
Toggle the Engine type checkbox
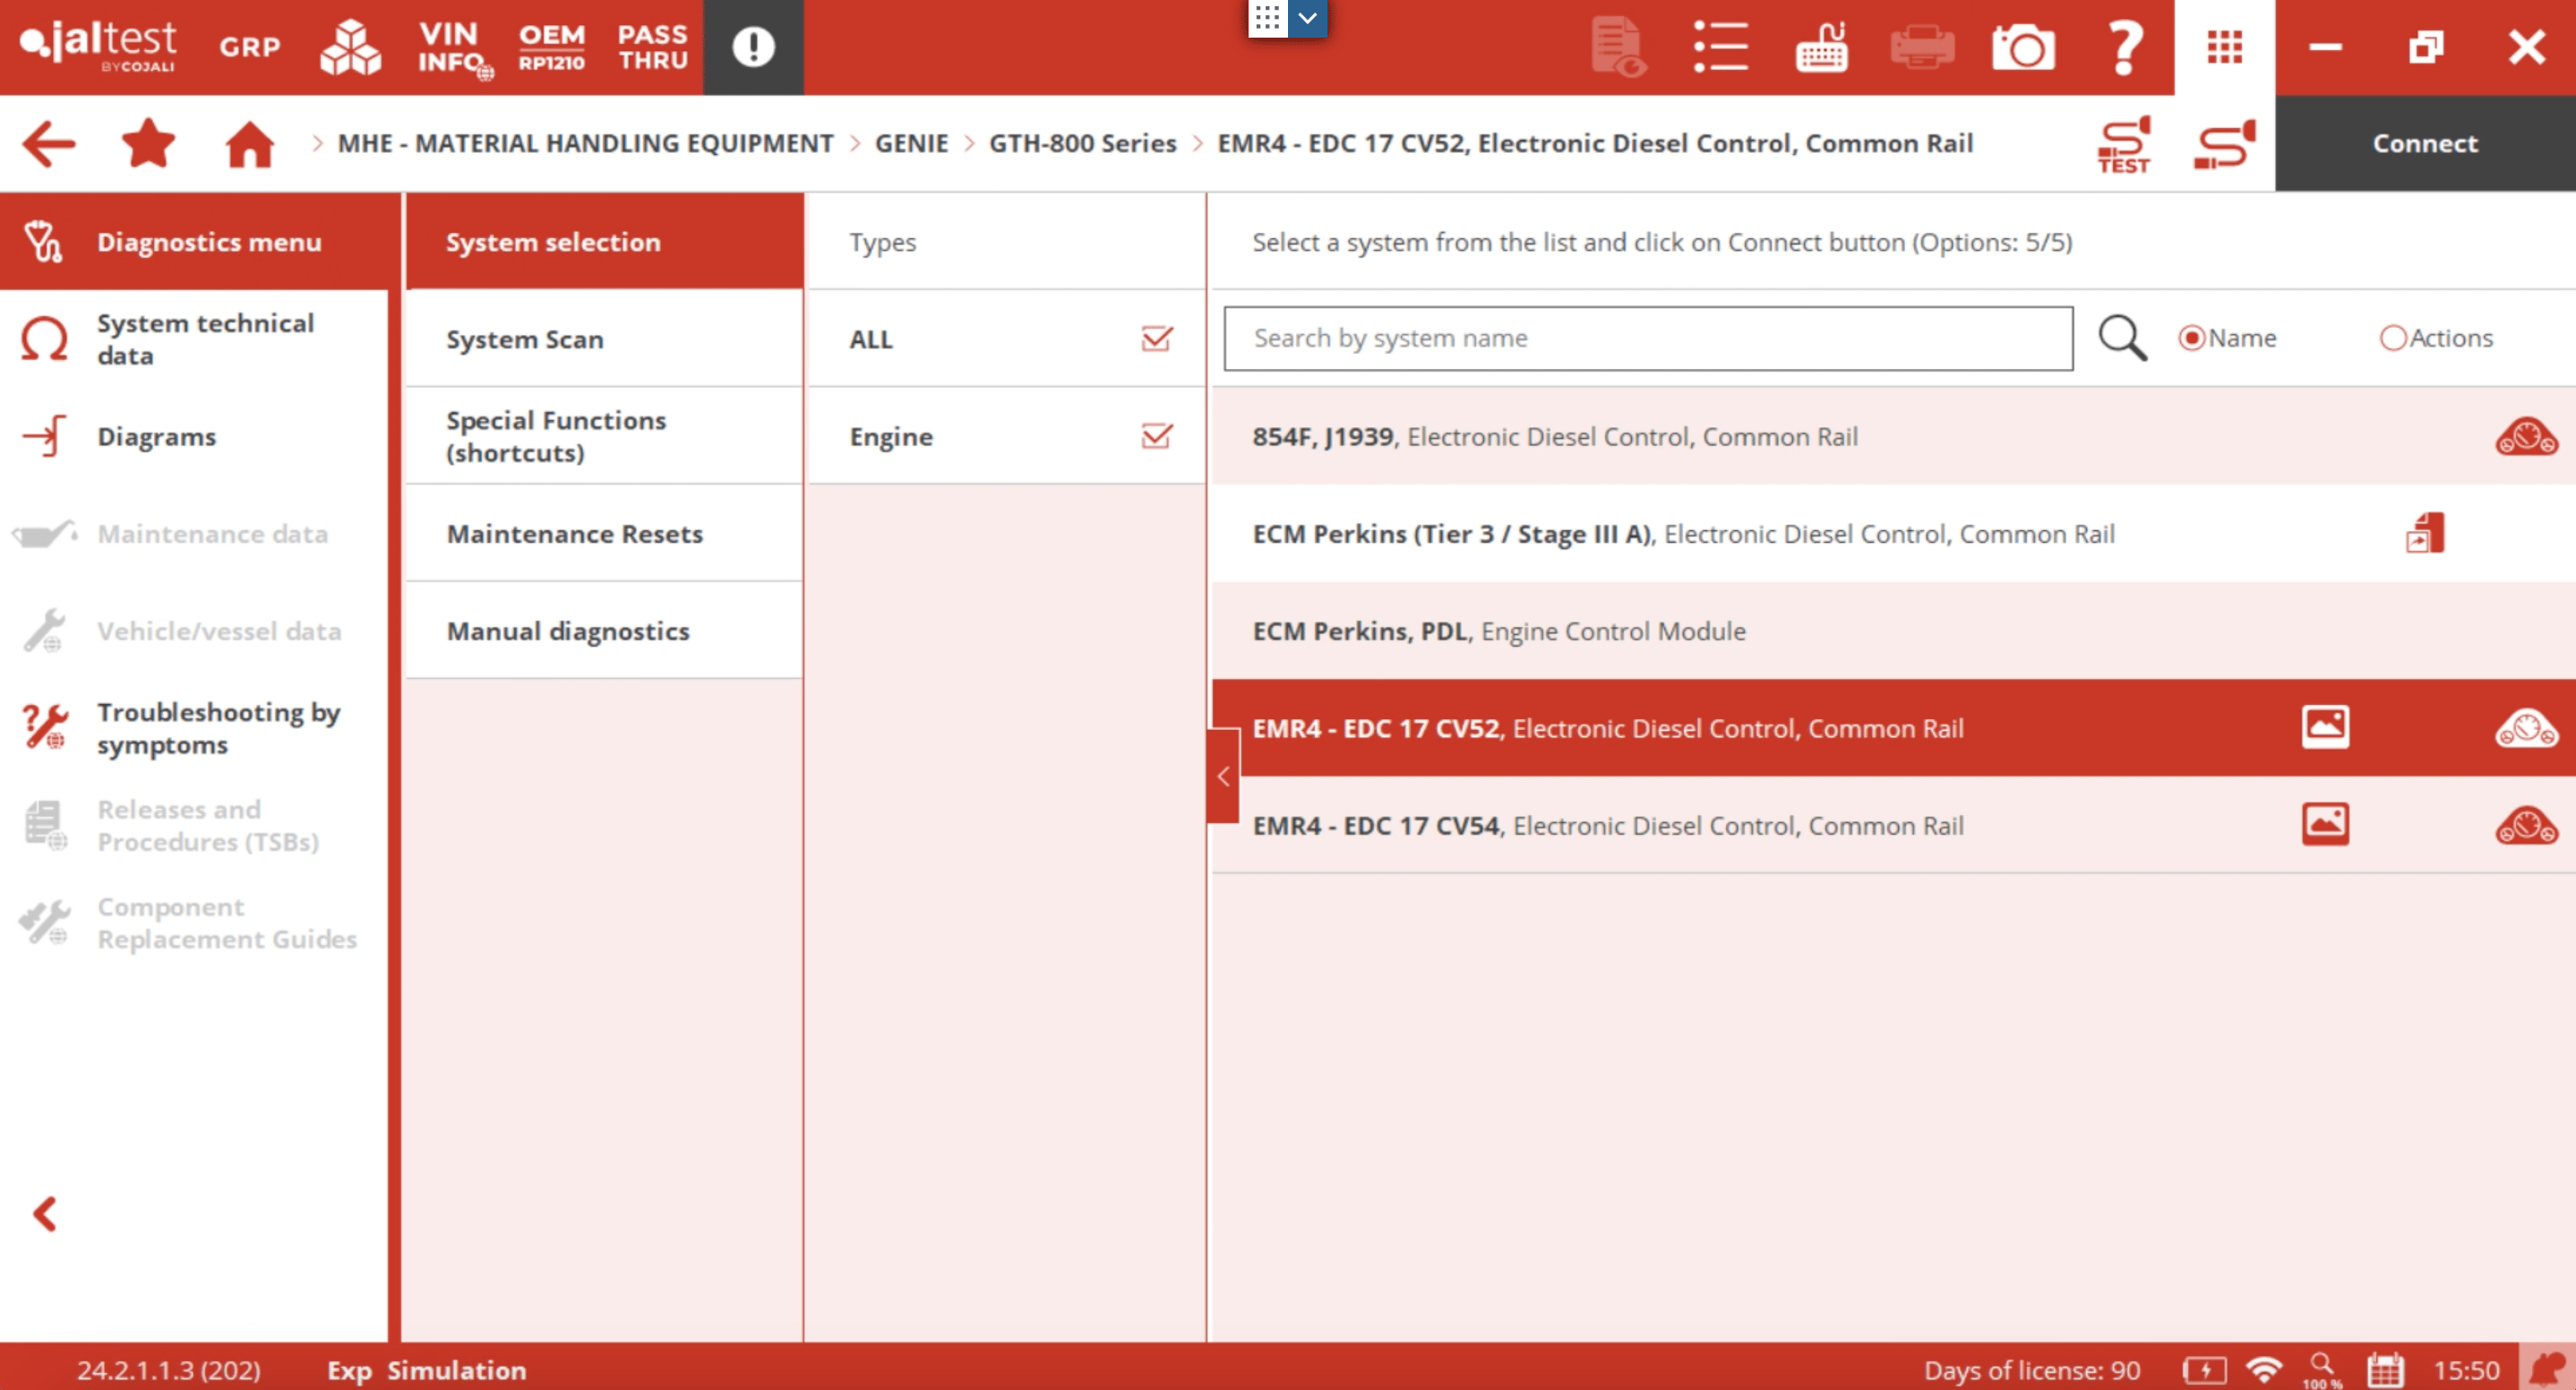point(1156,436)
